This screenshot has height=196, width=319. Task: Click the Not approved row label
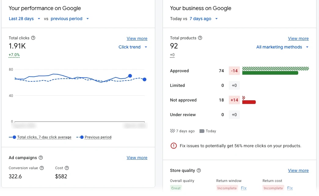point(183,100)
